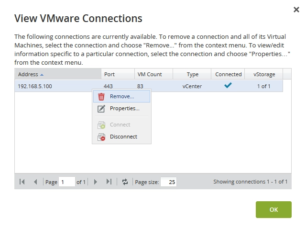Click the vCenter type cell
The image size is (306, 230).
(192, 86)
